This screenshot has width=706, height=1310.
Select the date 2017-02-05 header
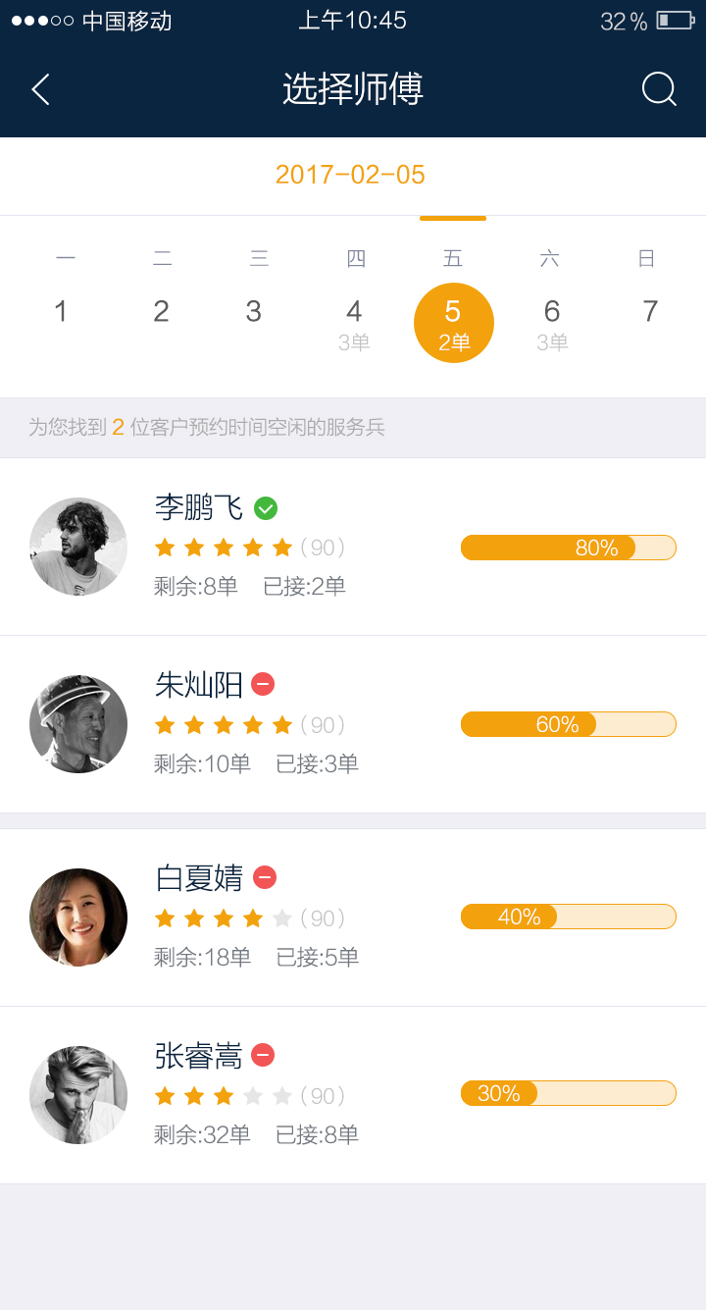[x=350, y=175]
